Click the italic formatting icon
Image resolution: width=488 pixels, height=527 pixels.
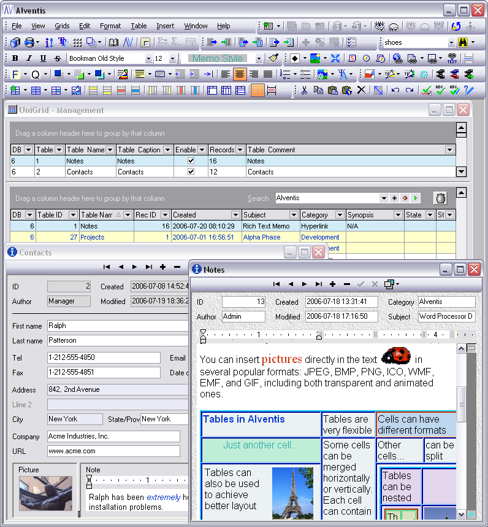(x=29, y=58)
